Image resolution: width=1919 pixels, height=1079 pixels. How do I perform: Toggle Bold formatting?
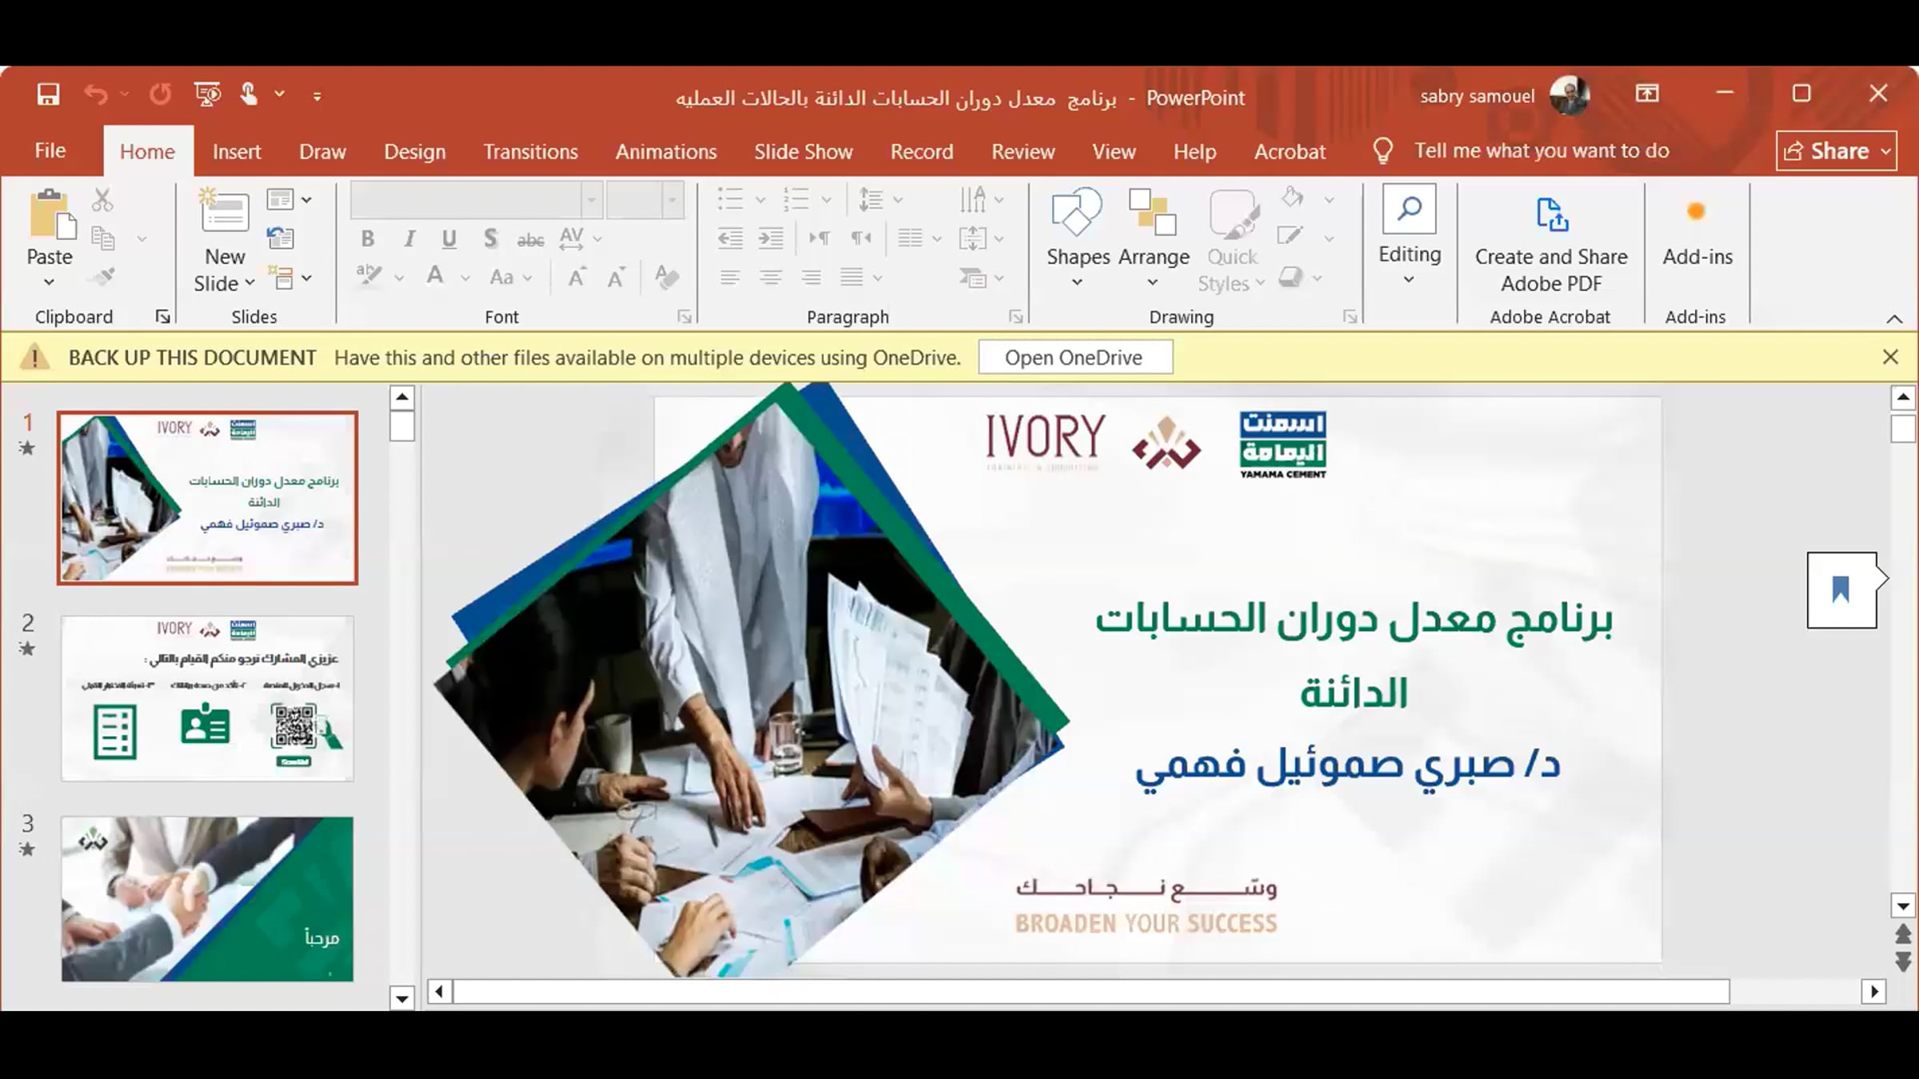tap(368, 238)
